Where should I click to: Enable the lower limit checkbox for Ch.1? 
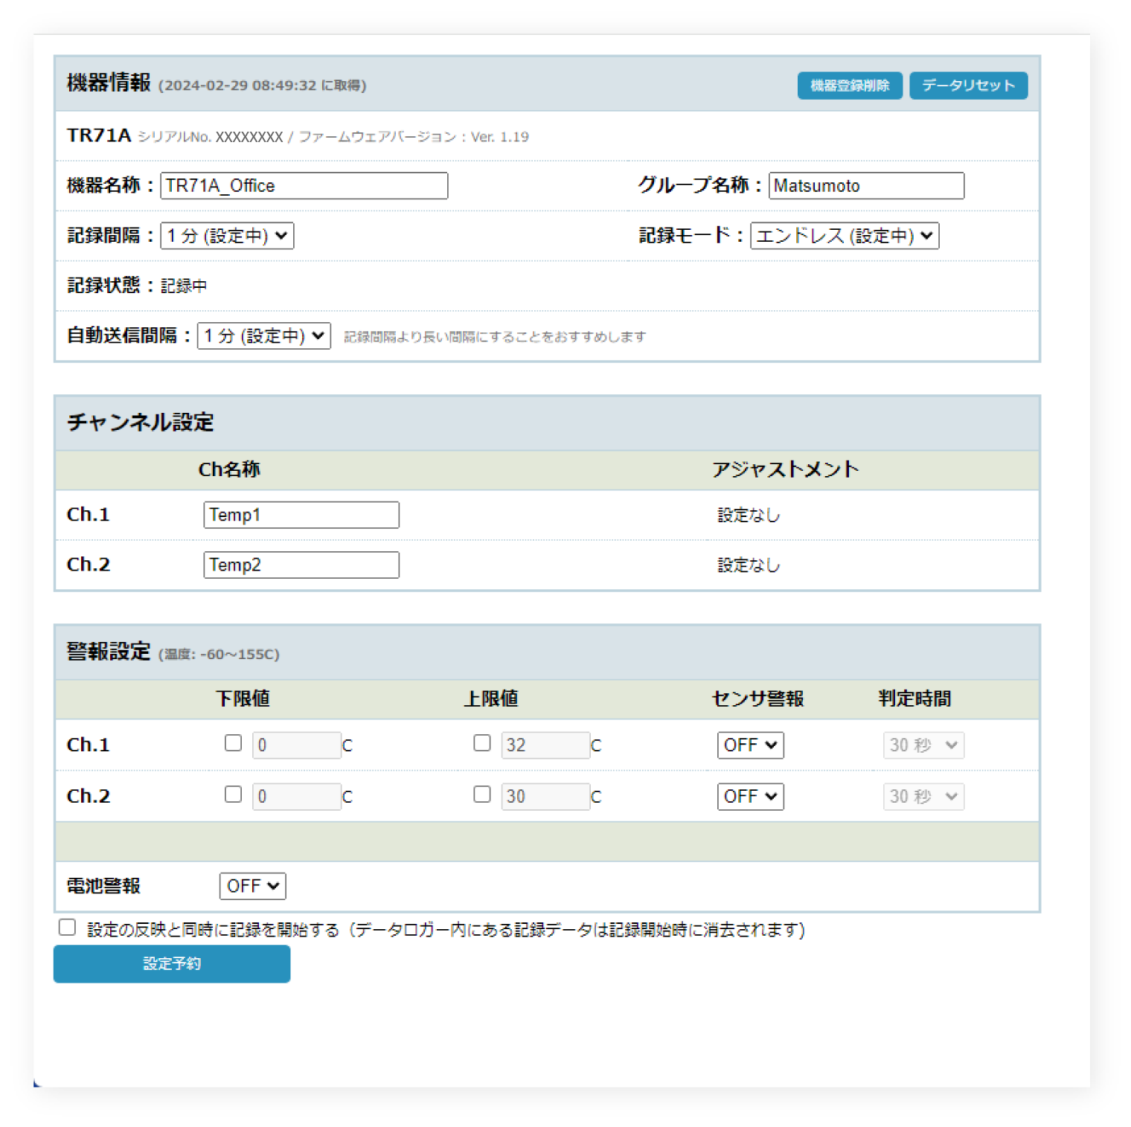[233, 742]
